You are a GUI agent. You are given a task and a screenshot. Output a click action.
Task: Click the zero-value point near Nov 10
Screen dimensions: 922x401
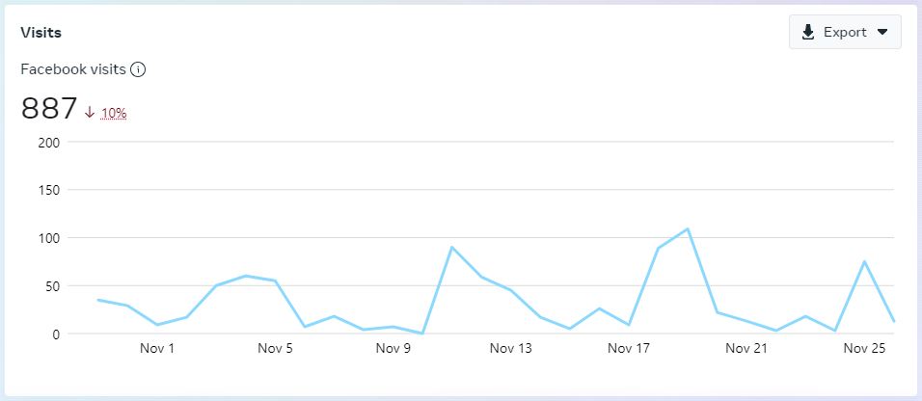click(422, 334)
